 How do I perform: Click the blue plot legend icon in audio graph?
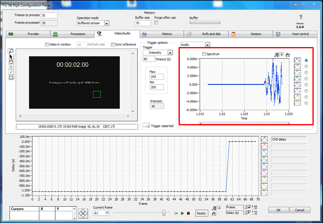pyautogui.click(x=297, y=60)
